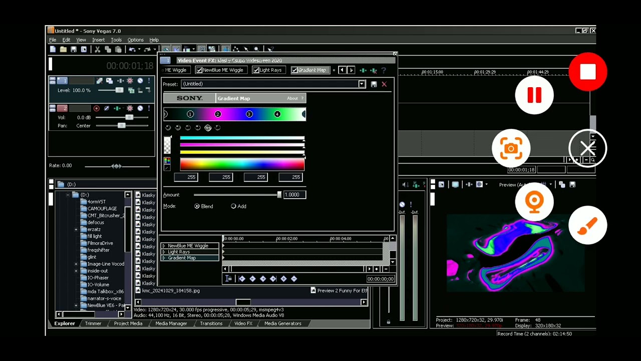The height and width of the screenshot is (361, 641).
Task: Take a screenshot with the orange camera overlay icon
Action: point(511,148)
